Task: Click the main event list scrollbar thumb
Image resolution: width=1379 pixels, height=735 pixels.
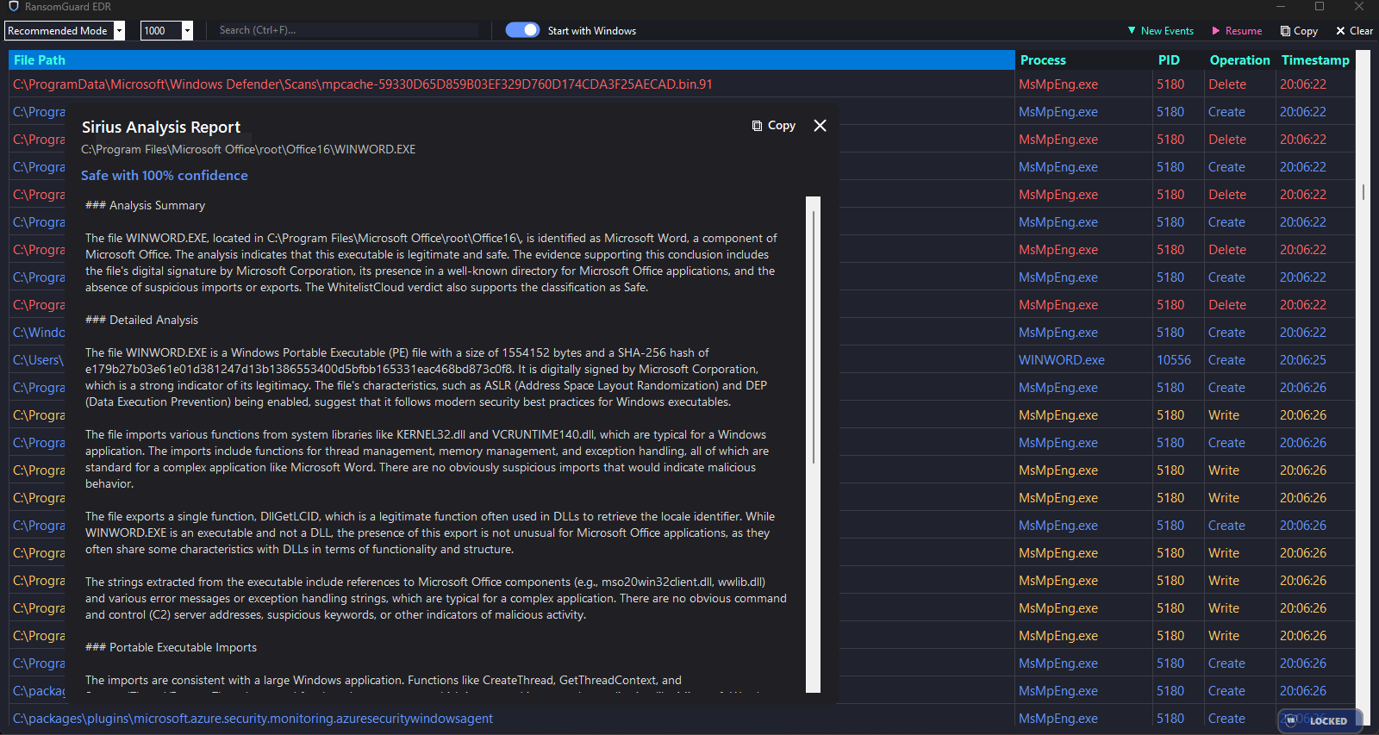Action: pos(1363,191)
